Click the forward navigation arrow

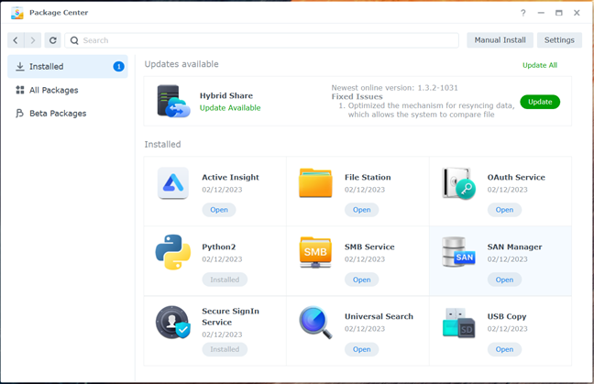(33, 40)
